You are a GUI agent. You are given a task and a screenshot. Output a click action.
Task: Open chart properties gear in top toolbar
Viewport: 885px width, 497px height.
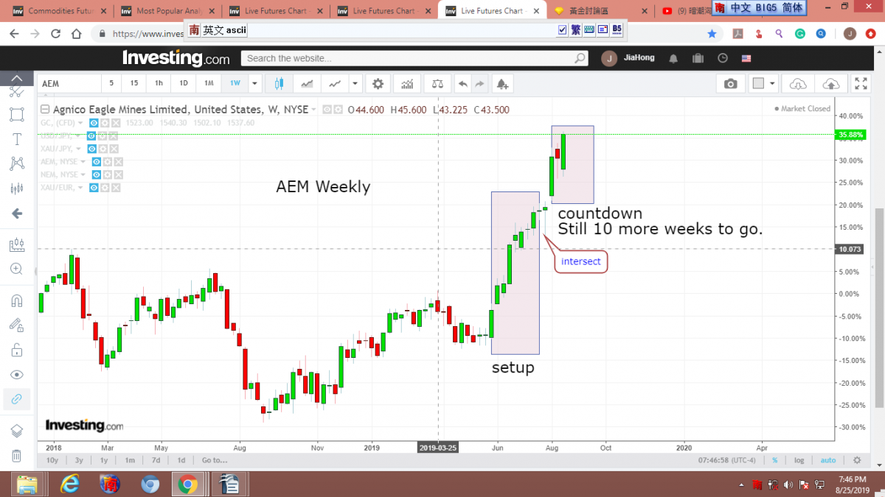click(378, 84)
